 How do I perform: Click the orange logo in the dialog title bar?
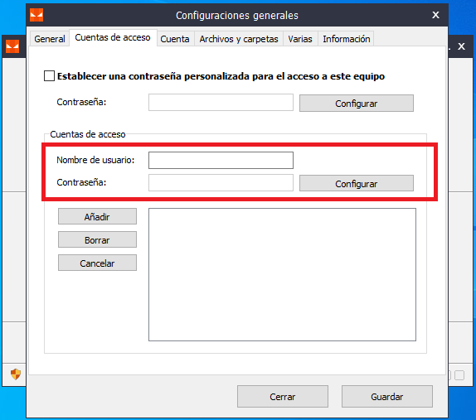click(x=36, y=15)
